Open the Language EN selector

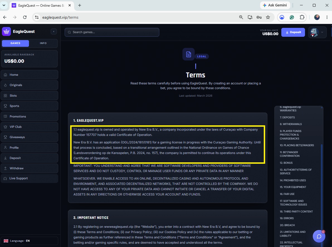[30, 241]
